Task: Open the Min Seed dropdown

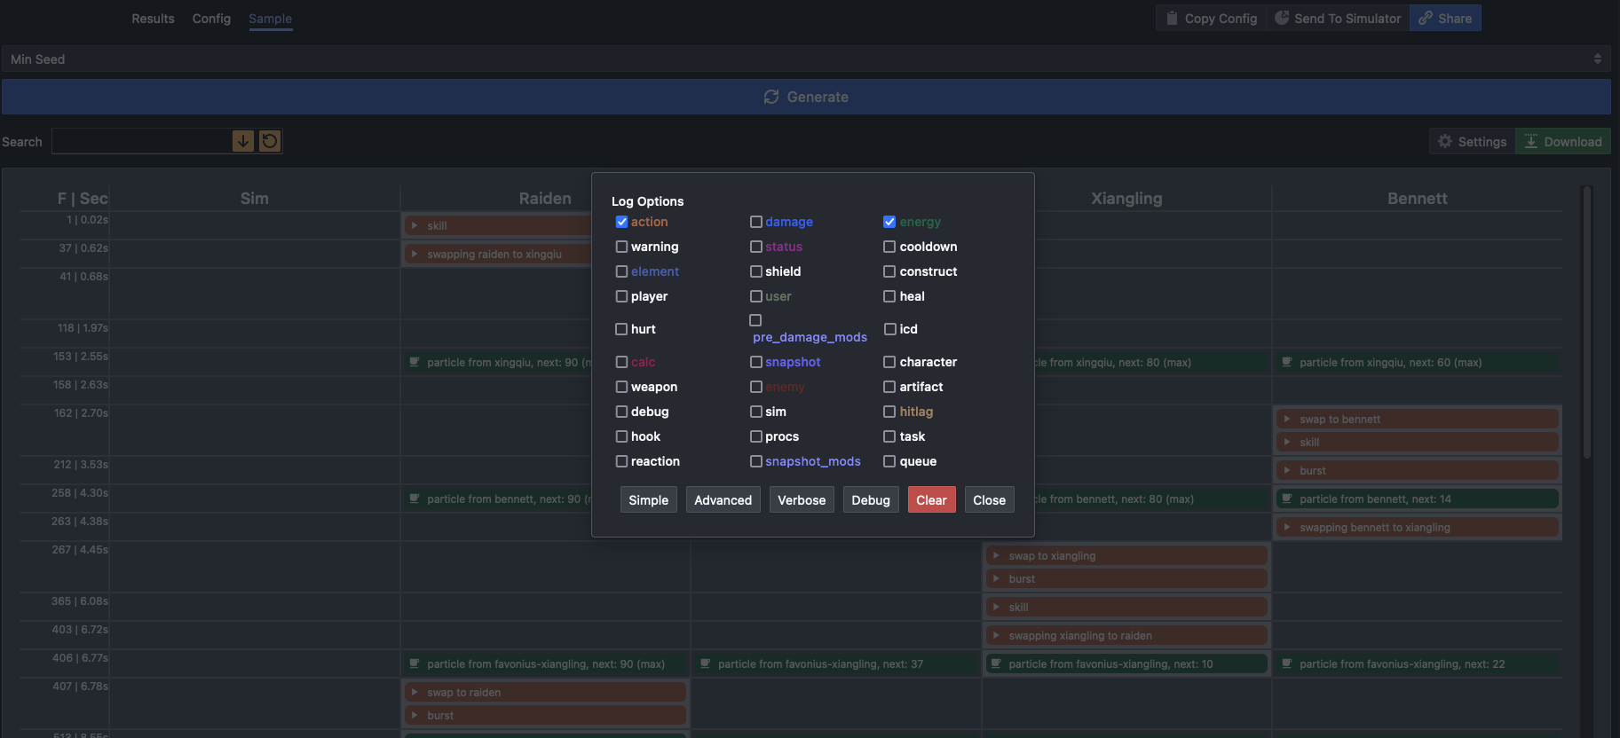Action: tap(806, 59)
